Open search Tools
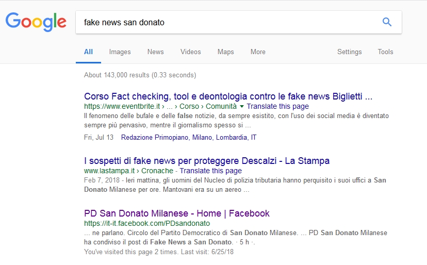This screenshot has height=265, width=427. click(385, 52)
